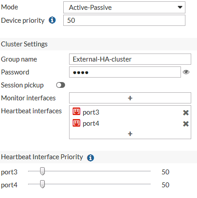Click the Group name text field

(x=130, y=59)
